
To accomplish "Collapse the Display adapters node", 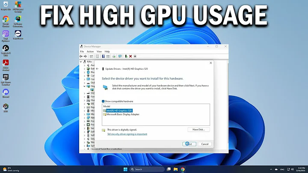I will tap(84, 86).
